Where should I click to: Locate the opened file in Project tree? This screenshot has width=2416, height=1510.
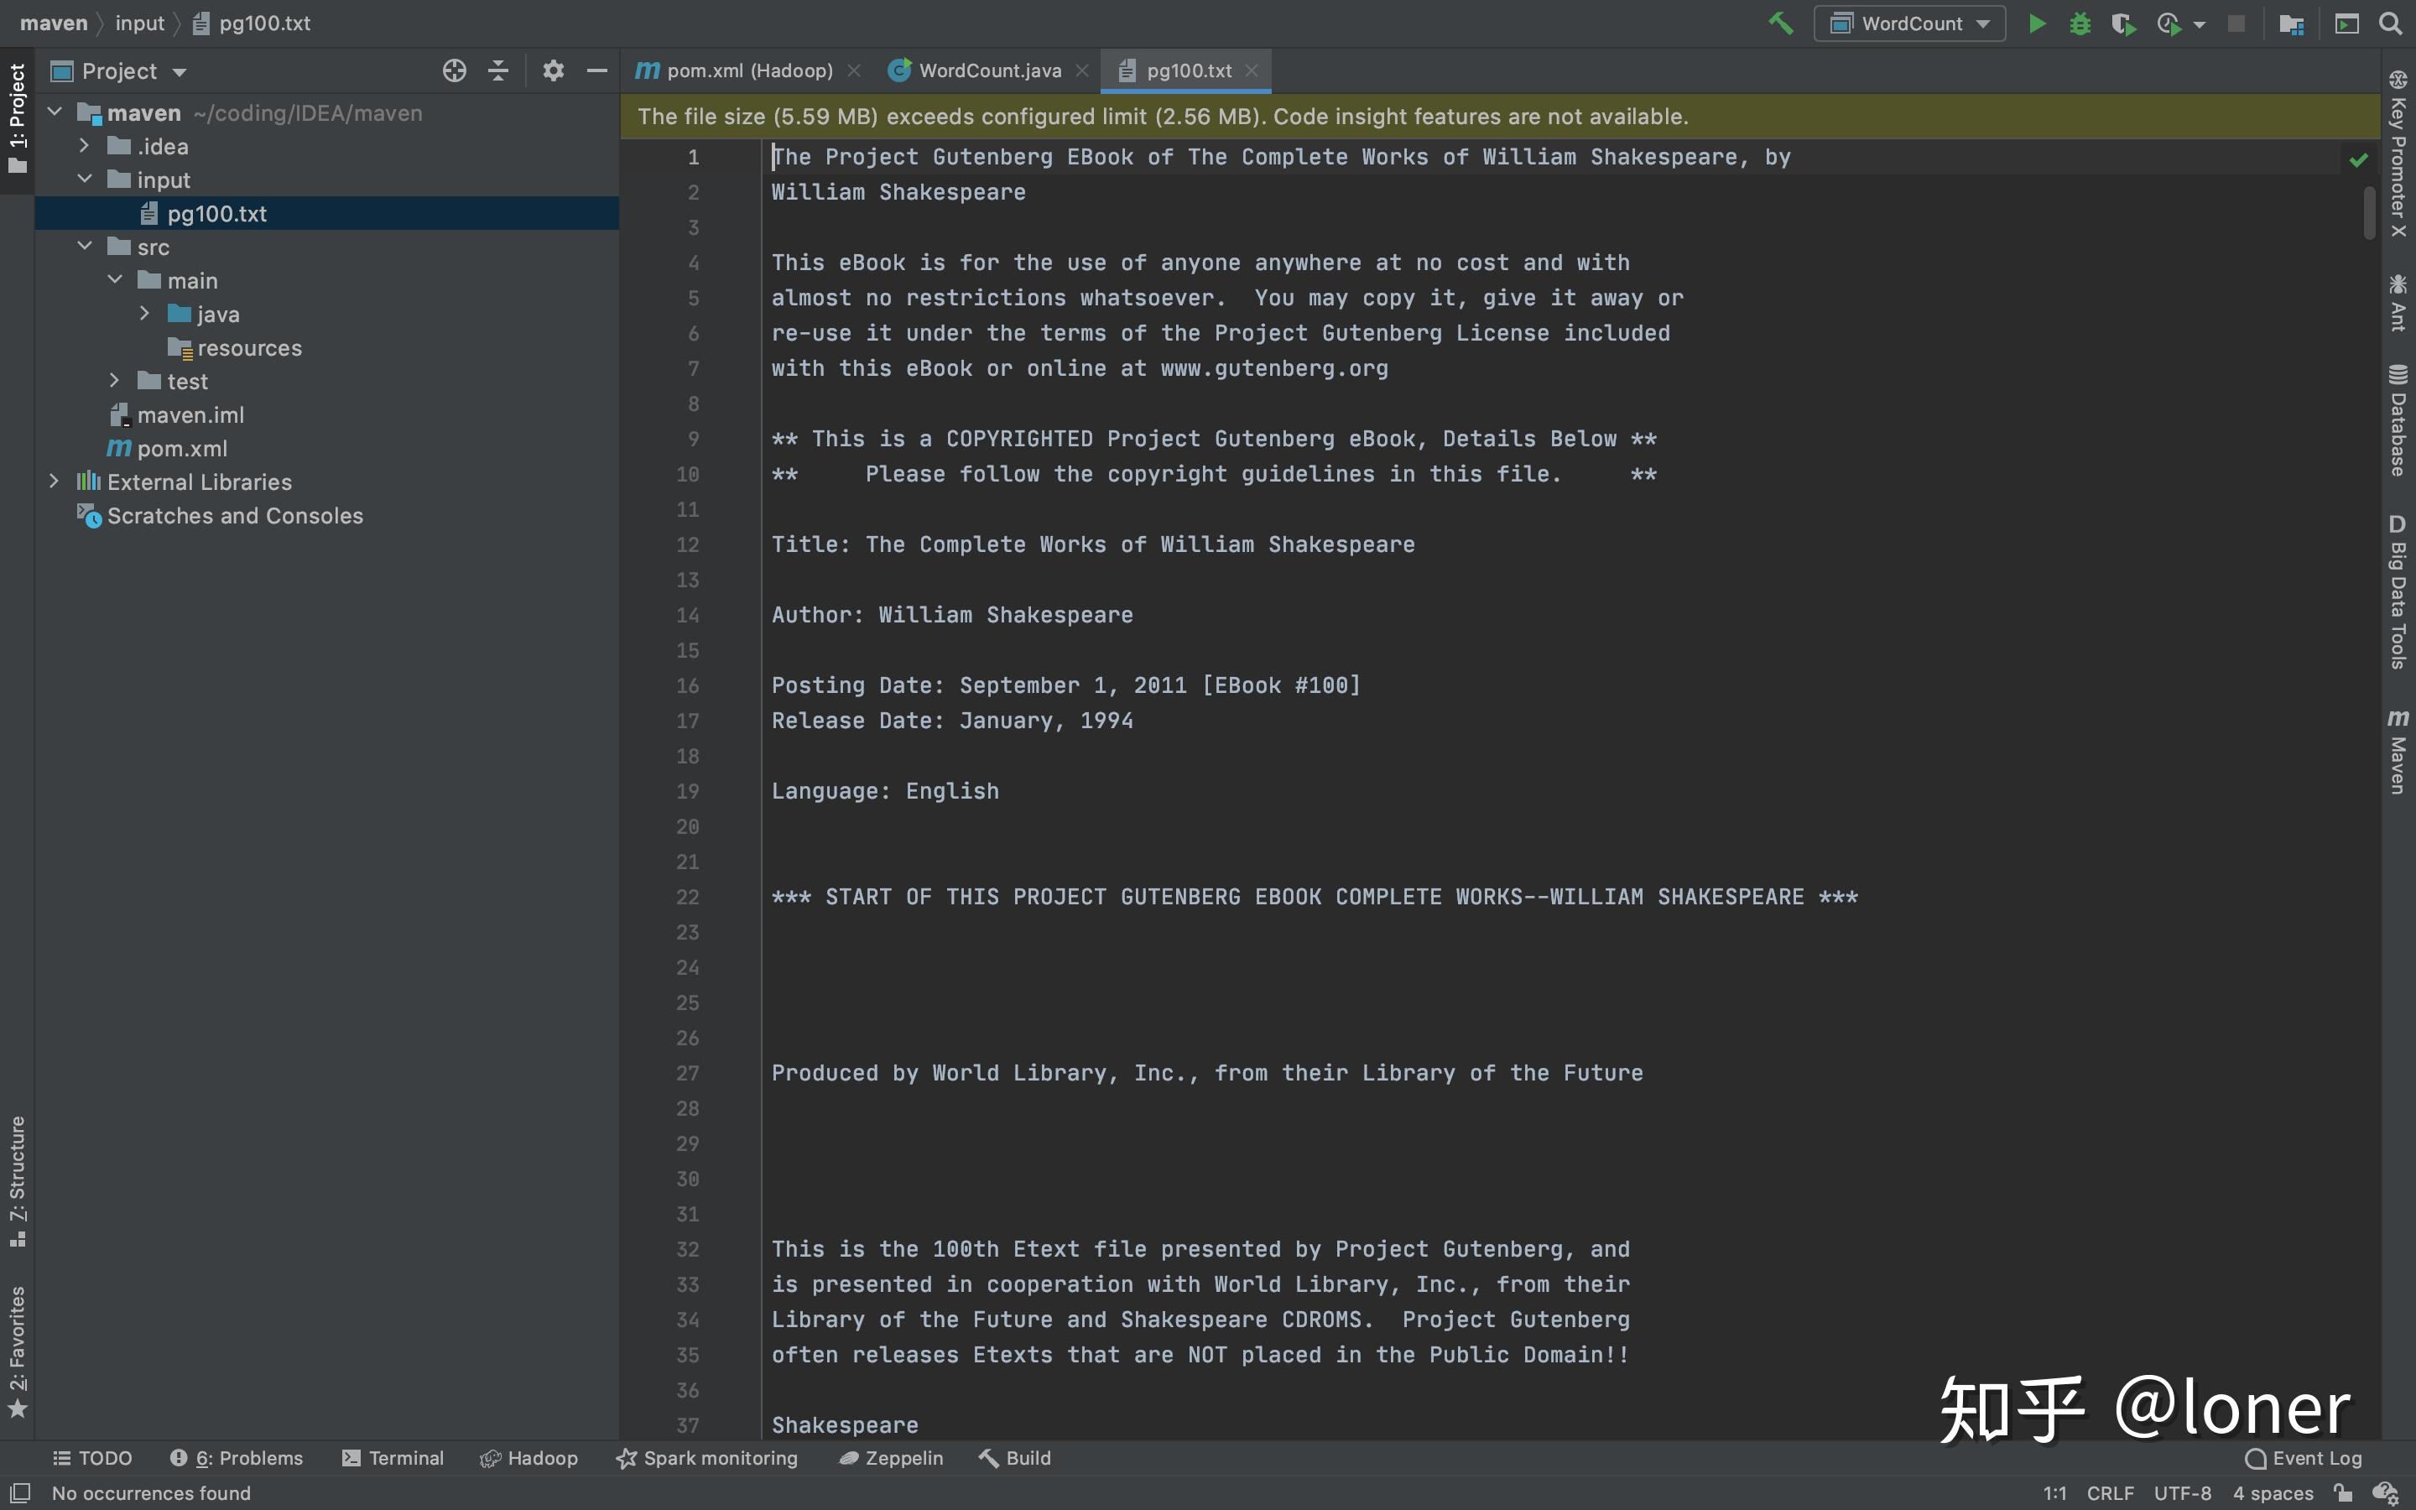[x=454, y=71]
